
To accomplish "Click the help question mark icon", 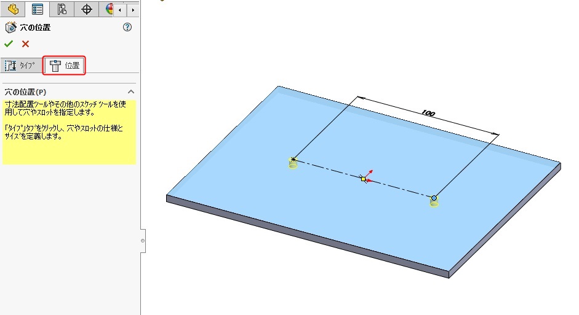I will click(127, 27).
